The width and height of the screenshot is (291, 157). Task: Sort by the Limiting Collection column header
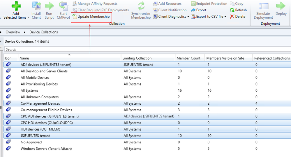148,58
